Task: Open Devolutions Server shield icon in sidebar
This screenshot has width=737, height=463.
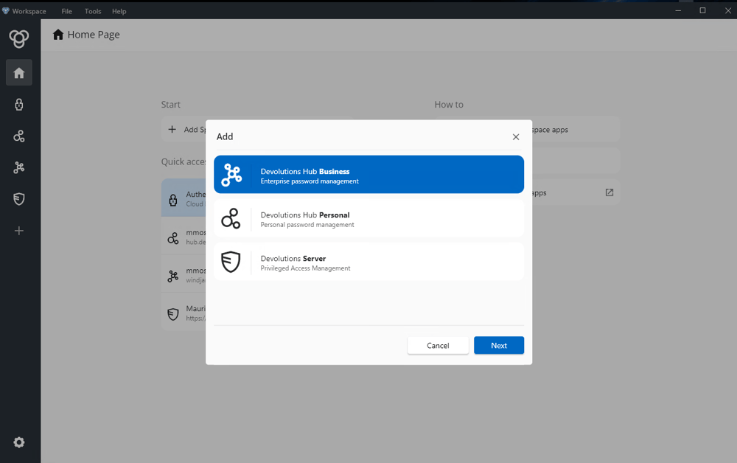Action: tap(19, 199)
